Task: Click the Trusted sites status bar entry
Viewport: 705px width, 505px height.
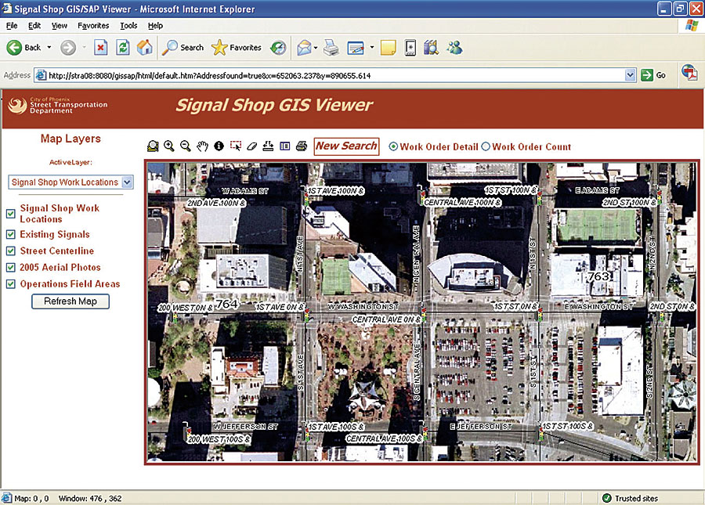Action: click(x=630, y=498)
